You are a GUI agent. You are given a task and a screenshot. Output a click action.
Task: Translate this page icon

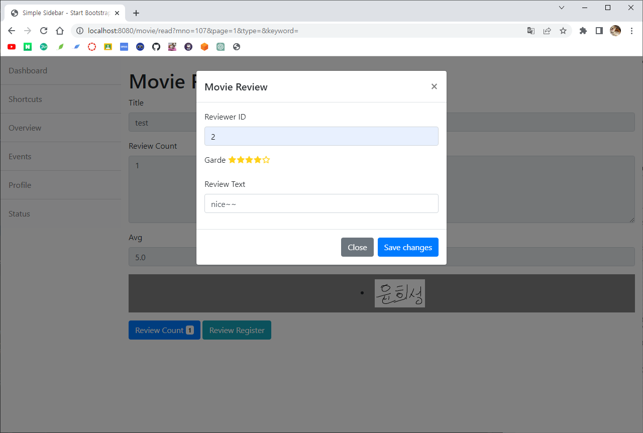[x=531, y=31]
